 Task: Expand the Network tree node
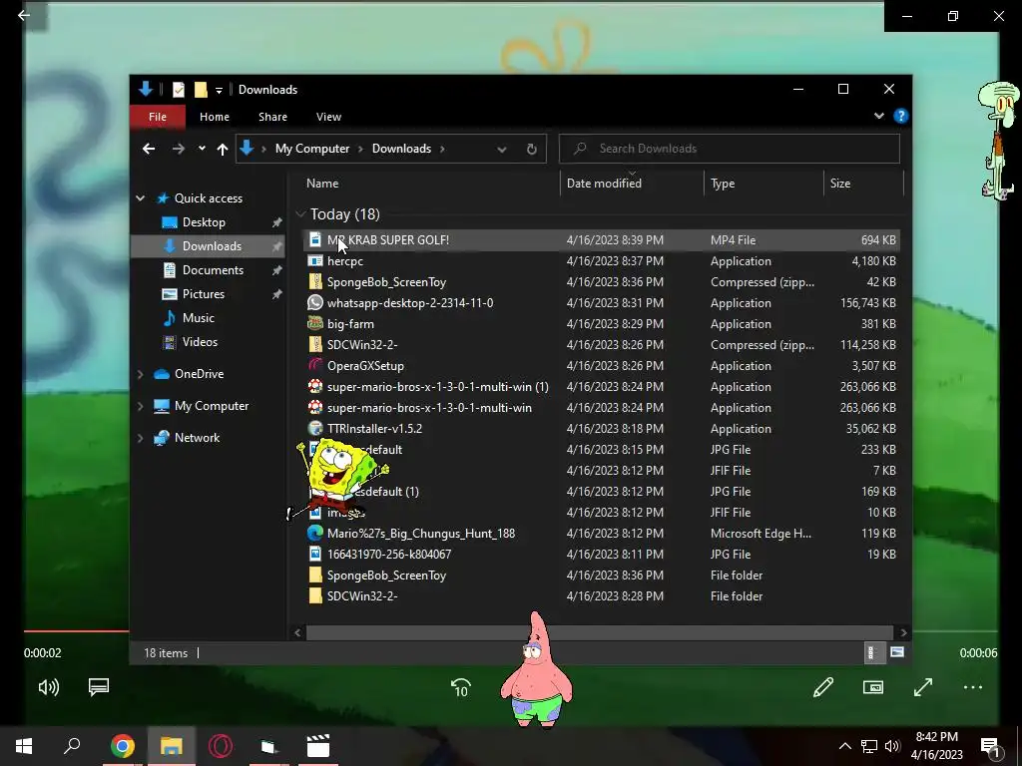[x=140, y=438]
